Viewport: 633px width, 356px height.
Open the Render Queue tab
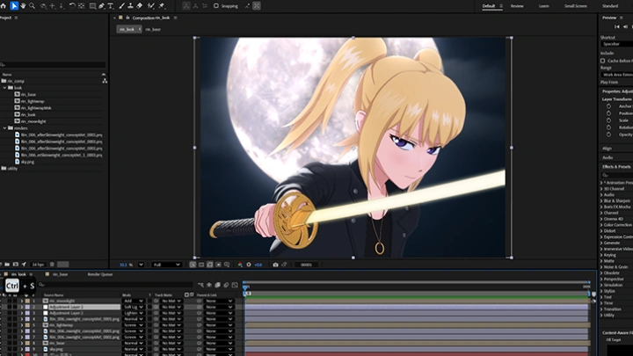pos(100,274)
